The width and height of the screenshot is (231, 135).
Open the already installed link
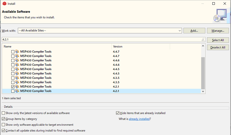(x=139, y=119)
